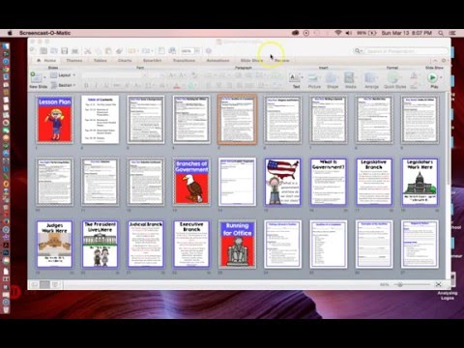The height and width of the screenshot is (348, 464).
Task: Click the Cut scissors icon
Action: pos(87,50)
